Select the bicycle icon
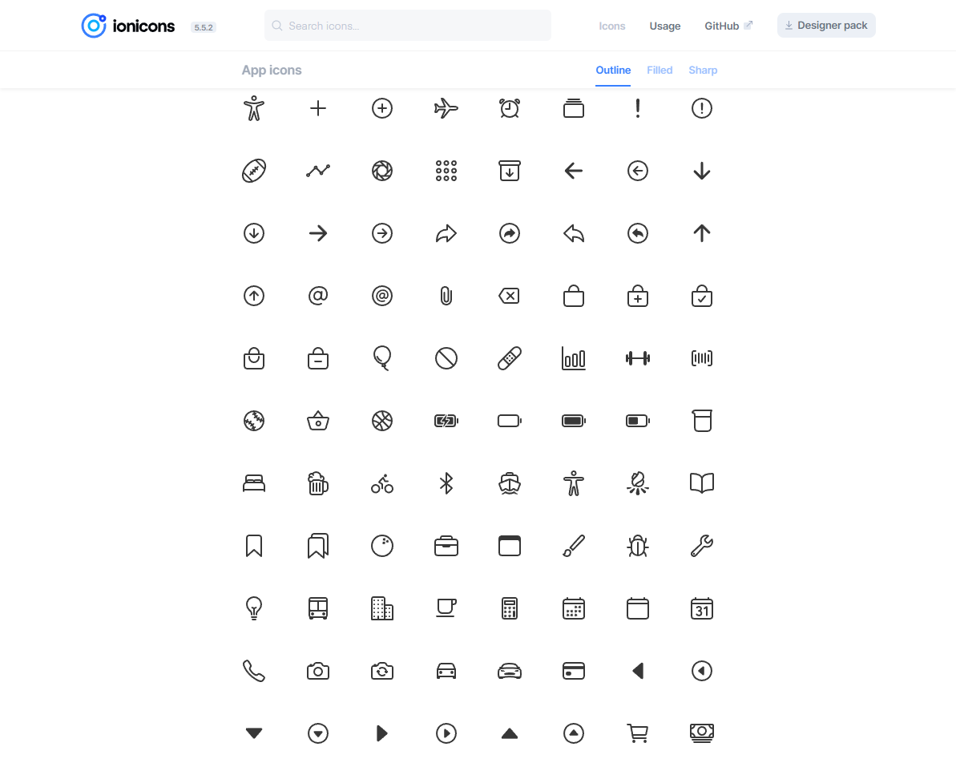 [381, 483]
